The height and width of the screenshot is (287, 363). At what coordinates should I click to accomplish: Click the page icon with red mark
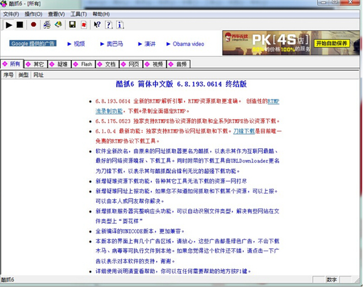84,25
